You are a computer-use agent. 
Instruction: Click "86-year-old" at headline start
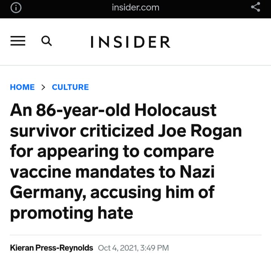click(83, 111)
